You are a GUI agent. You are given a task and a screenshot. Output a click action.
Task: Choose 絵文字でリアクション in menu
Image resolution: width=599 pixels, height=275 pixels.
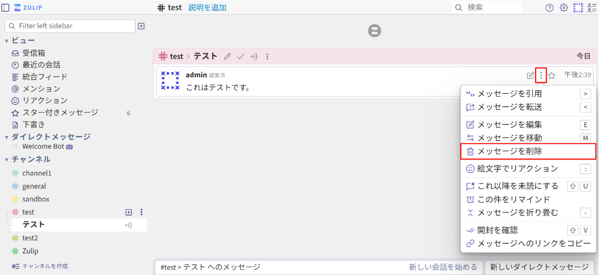[528, 169]
